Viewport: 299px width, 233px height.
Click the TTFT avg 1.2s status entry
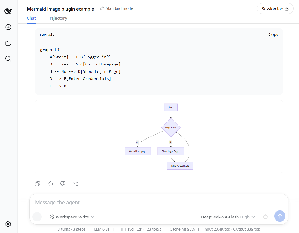(x=139, y=229)
